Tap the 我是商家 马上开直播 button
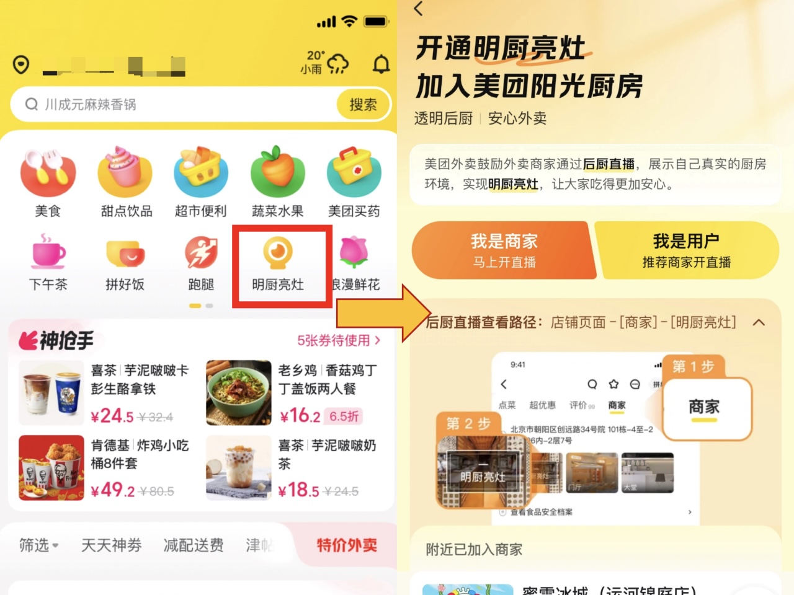The width and height of the screenshot is (794, 595). click(504, 250)
